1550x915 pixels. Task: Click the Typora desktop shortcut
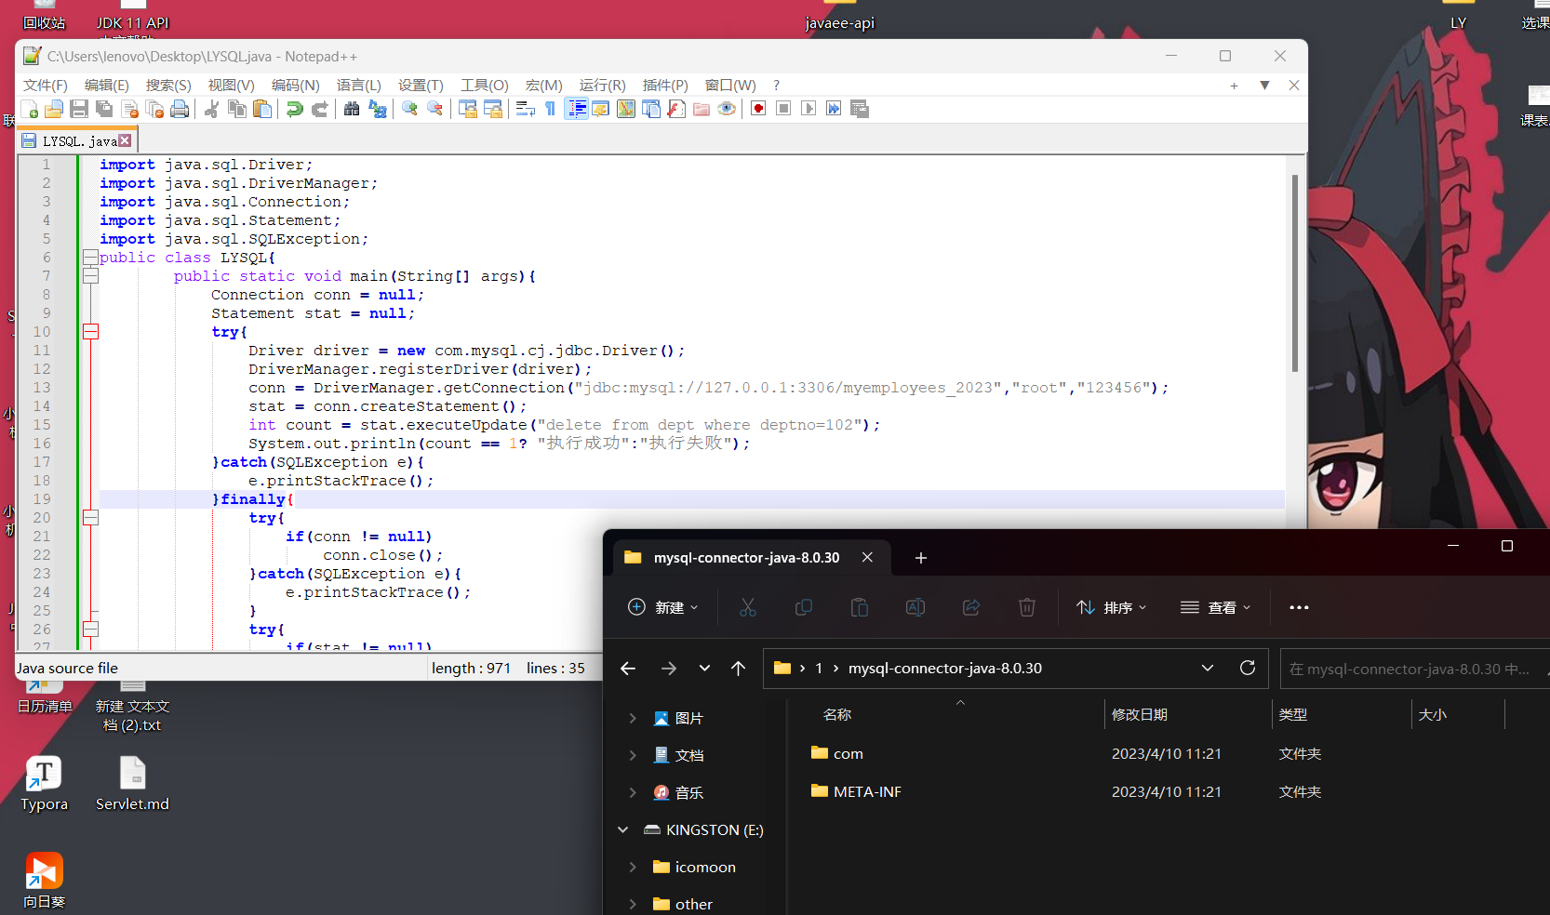point(44,784)
